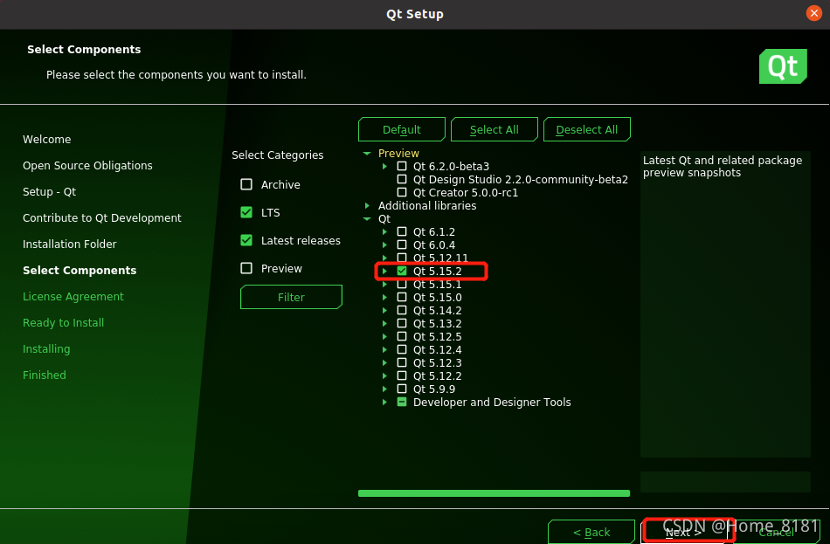The image size is (830, 544).
Task: Enable the Preview category checkbox
Action: 246,268
